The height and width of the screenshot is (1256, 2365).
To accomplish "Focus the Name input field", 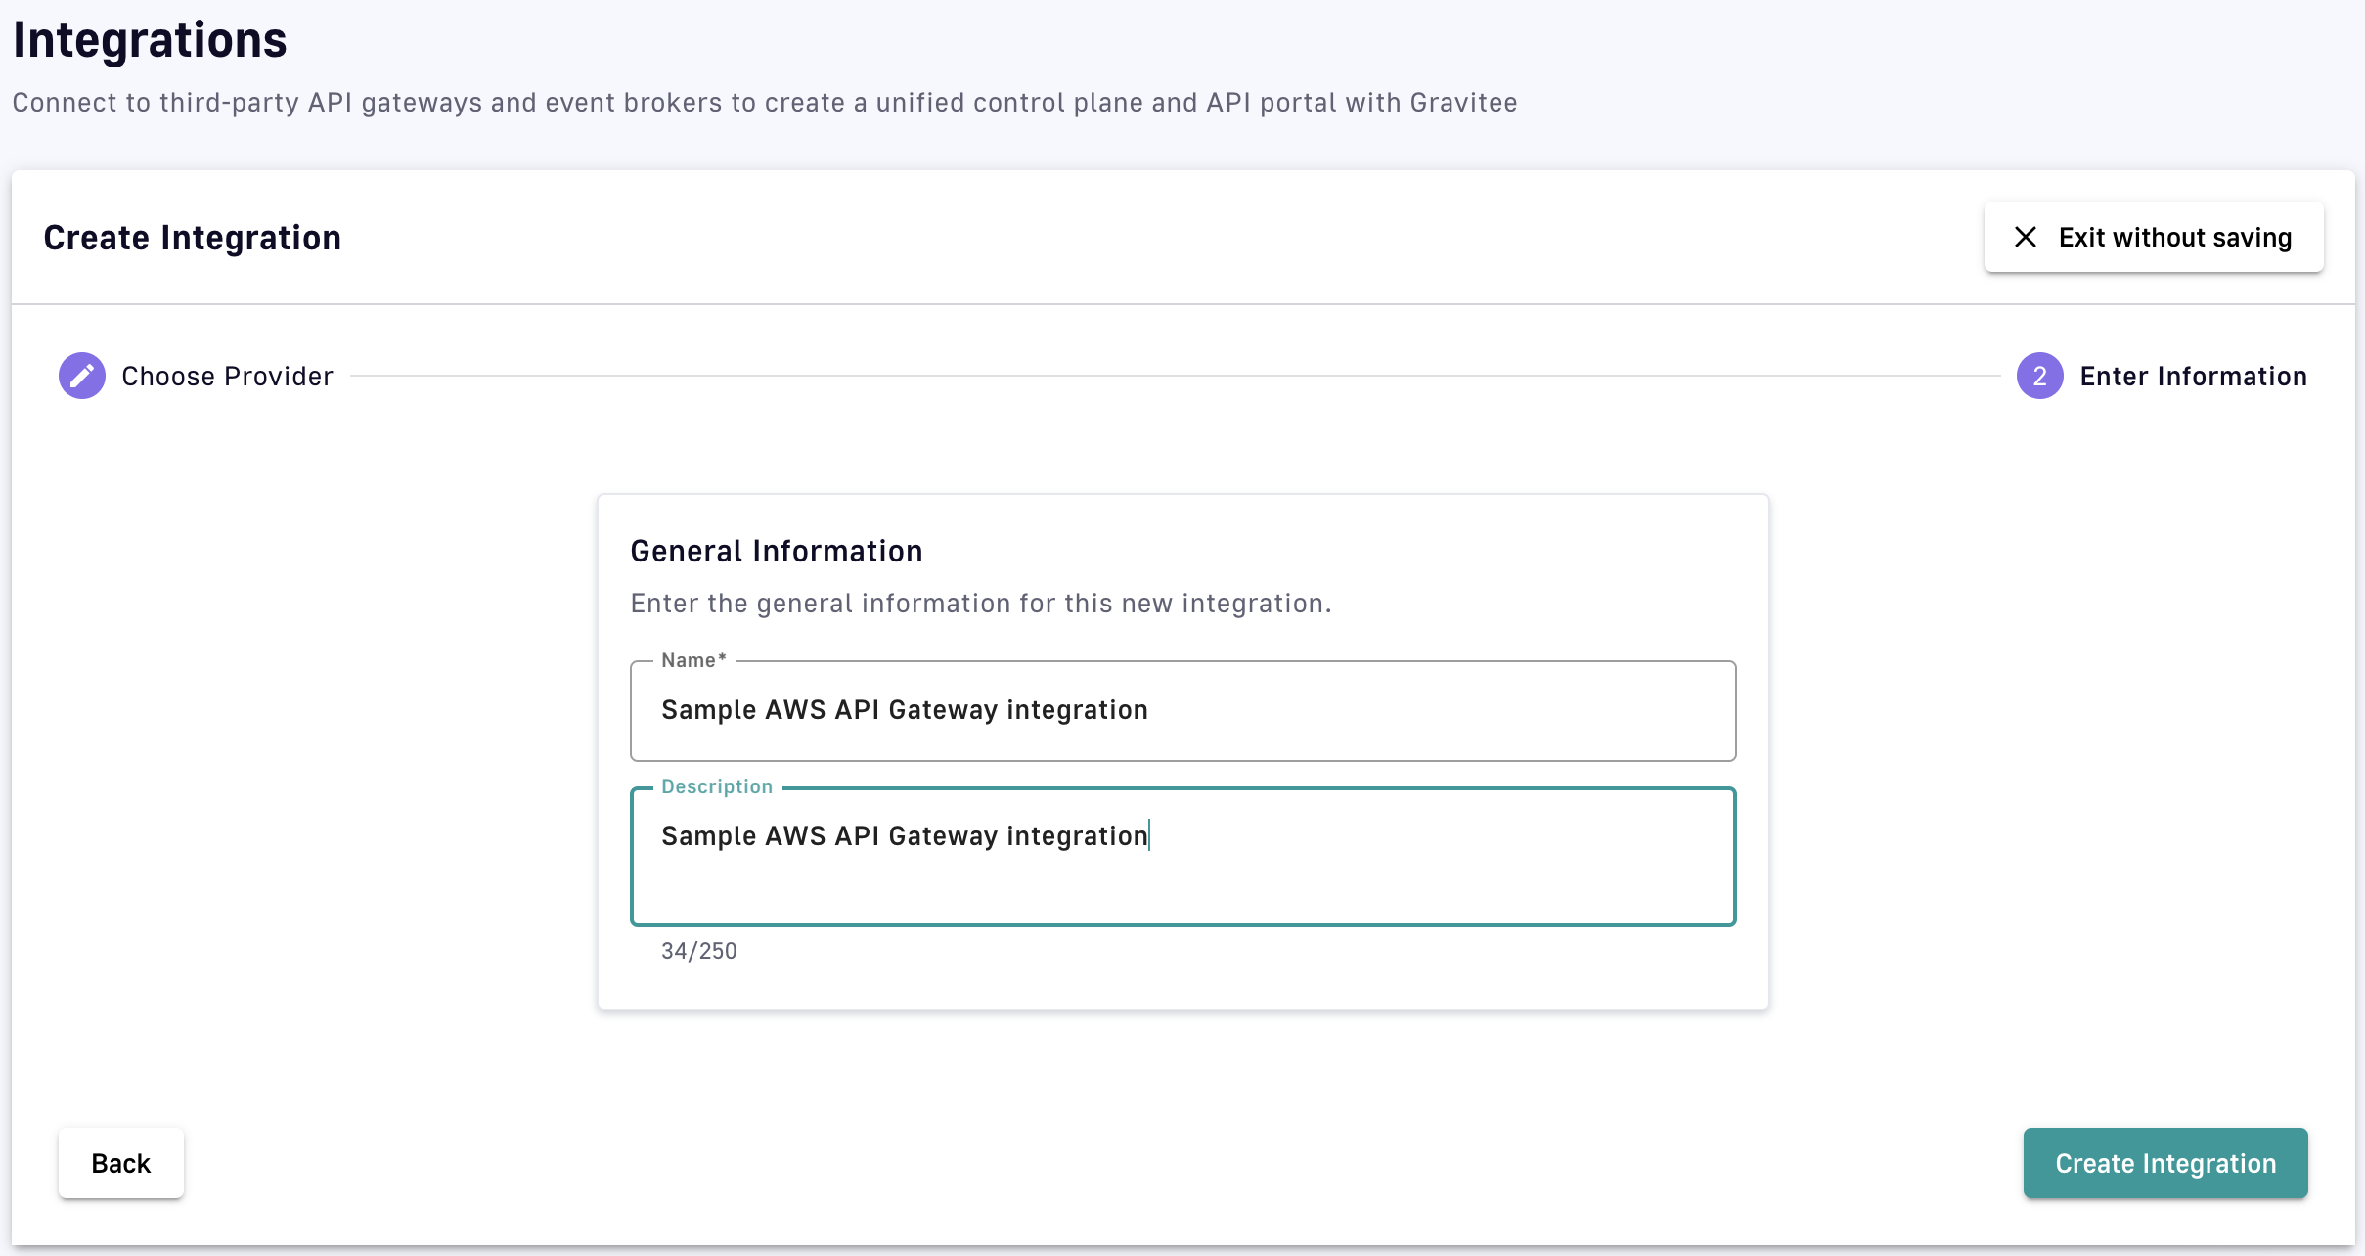I will [x=1182, y=711].
